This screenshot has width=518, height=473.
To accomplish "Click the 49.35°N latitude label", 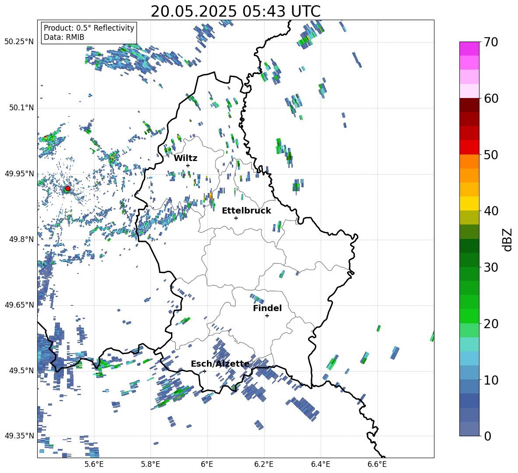I will tap(19, 436).
